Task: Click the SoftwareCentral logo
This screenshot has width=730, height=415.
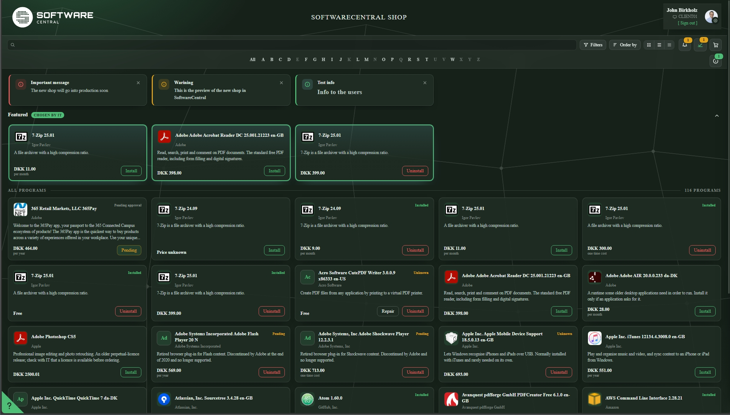Action: coord(53,17)
